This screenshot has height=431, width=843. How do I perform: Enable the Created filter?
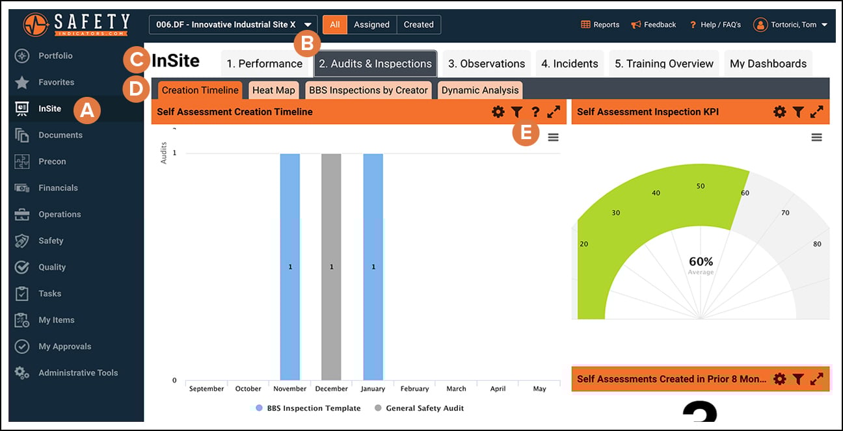point(418,24)
